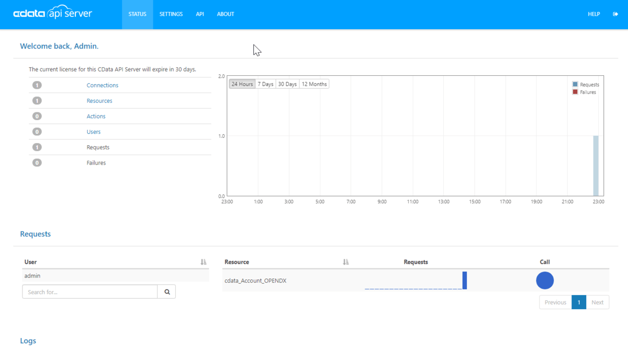Click the Next pagination button

598,302
